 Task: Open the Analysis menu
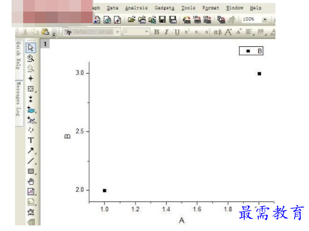tap(136, 8)
